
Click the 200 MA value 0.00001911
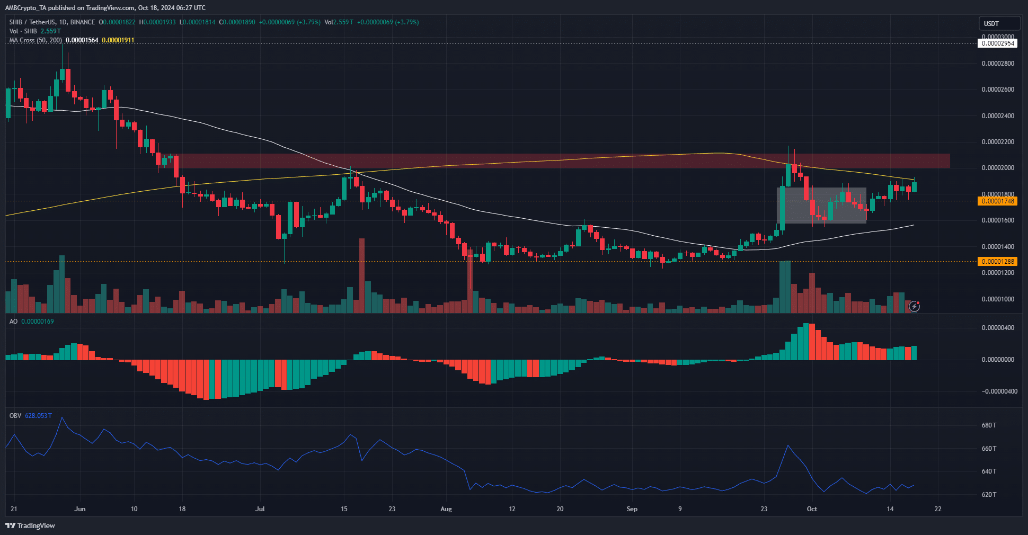[x=118, y=40]
